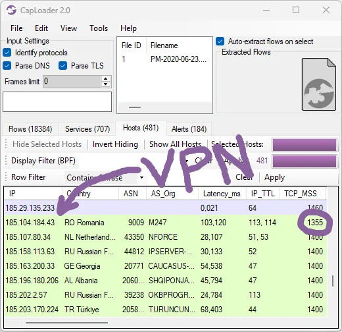Sort by the IP_TTL column header
Screen dimensions: 342x332
pyautogui.click(x=262, y=194)
